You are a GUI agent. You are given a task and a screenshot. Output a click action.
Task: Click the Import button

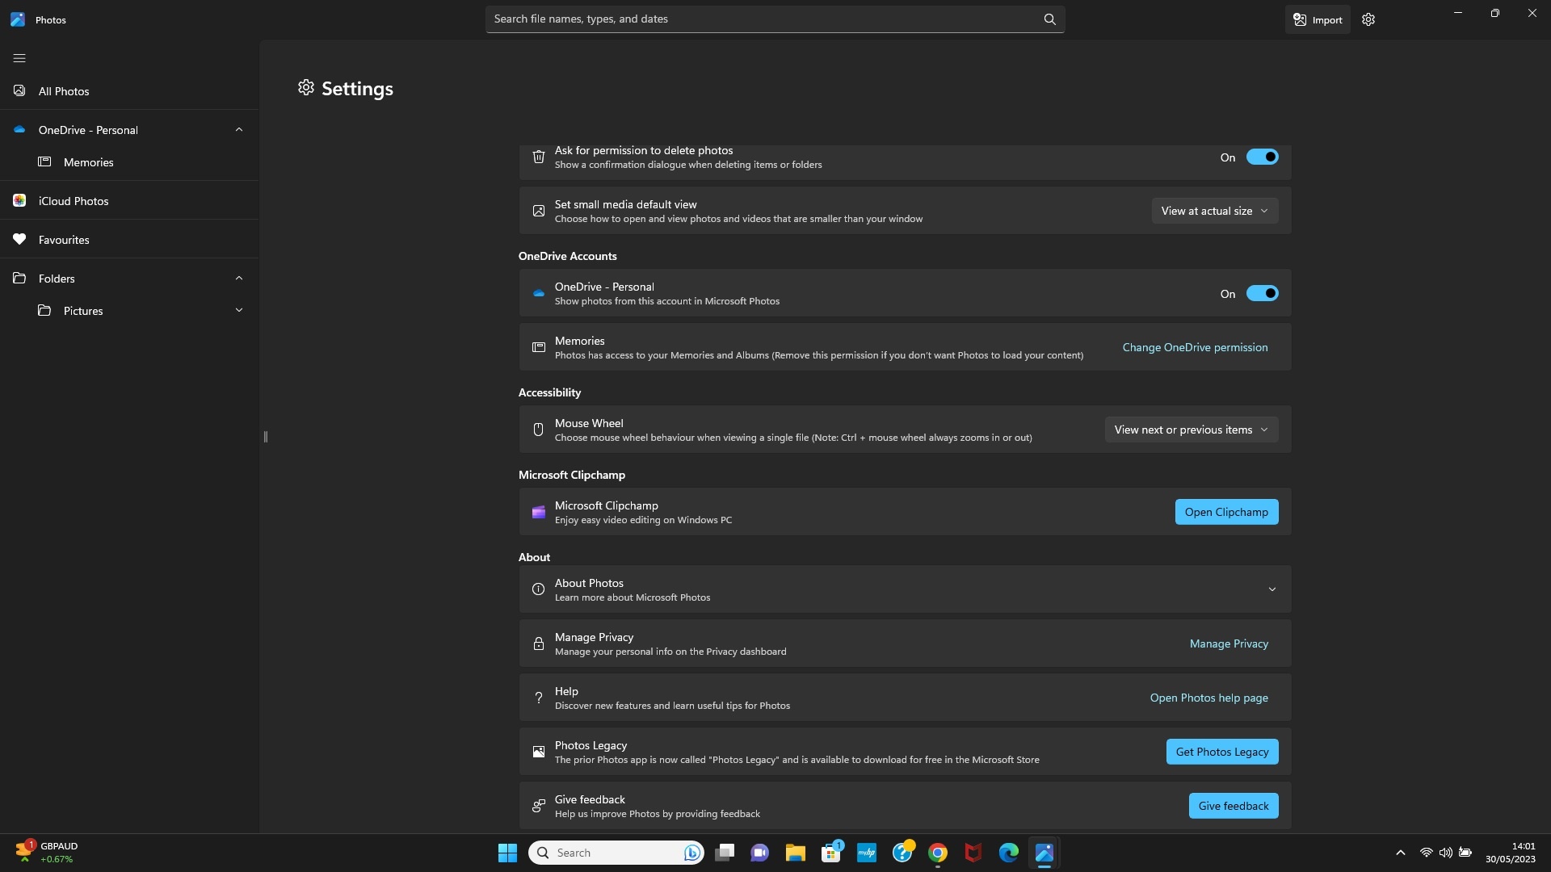[x=1317, y=19]
